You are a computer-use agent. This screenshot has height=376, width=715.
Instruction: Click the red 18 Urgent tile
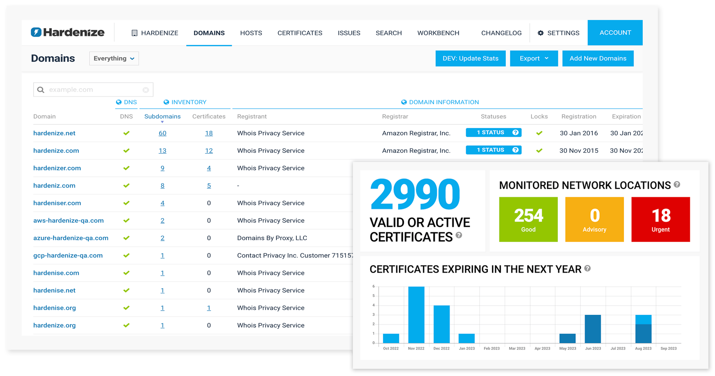click(x=660, y=219)
